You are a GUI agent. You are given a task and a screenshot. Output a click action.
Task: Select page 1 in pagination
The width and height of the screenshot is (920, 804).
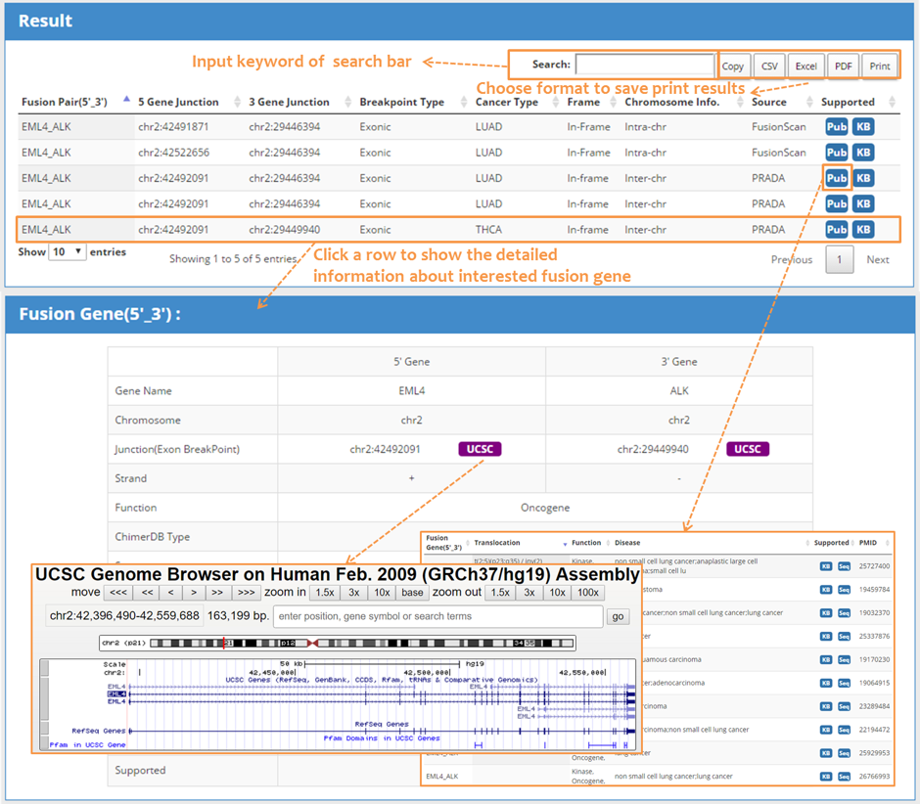click(x=839, y=260)
